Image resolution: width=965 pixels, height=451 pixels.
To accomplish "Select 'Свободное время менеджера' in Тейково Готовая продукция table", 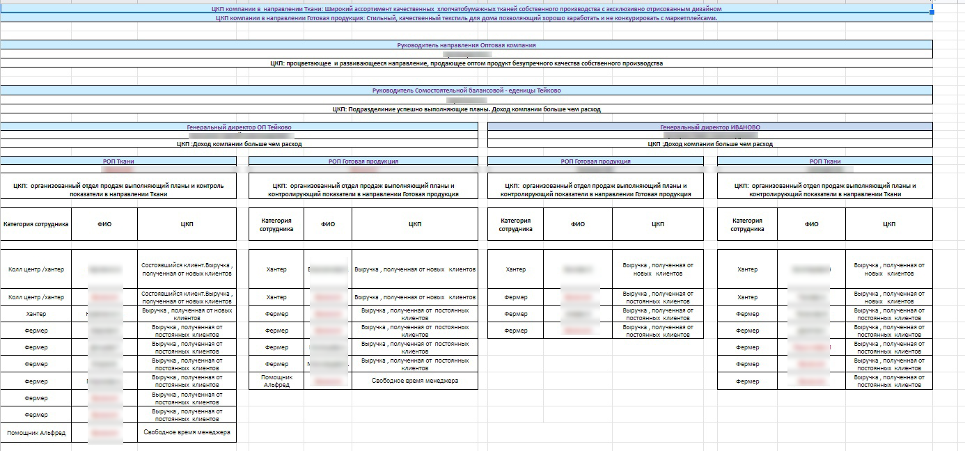I will [x=415, y=381].
